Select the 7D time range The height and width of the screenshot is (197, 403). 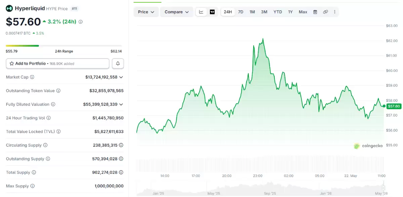(241, 12)
